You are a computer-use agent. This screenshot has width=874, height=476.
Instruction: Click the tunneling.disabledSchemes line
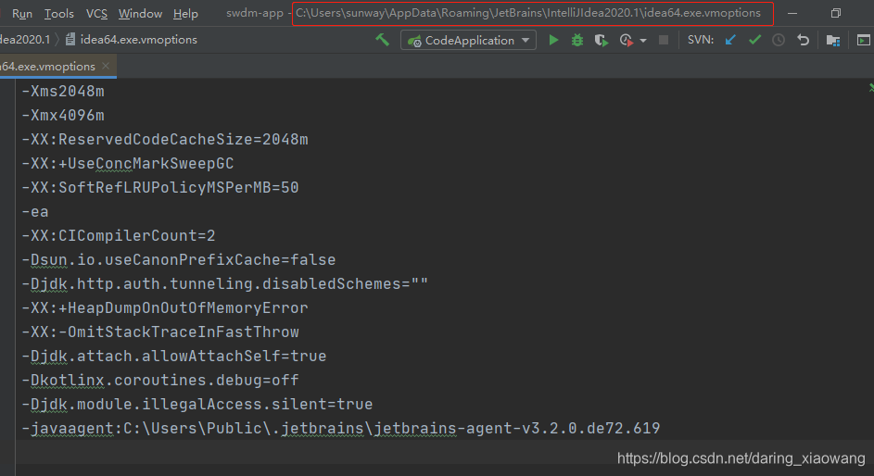coord(225,283)
